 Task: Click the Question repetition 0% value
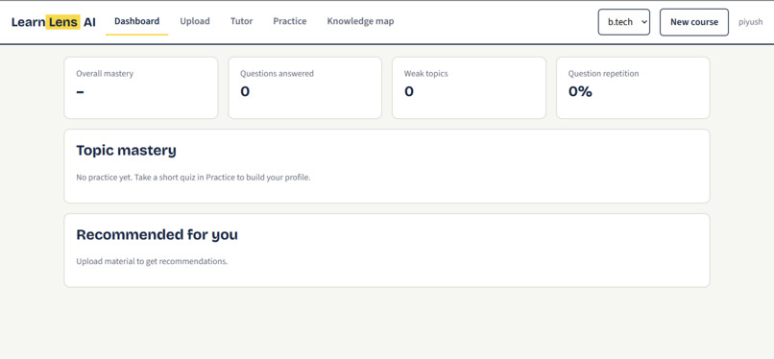pyautogui.click(x=580, y=92)
